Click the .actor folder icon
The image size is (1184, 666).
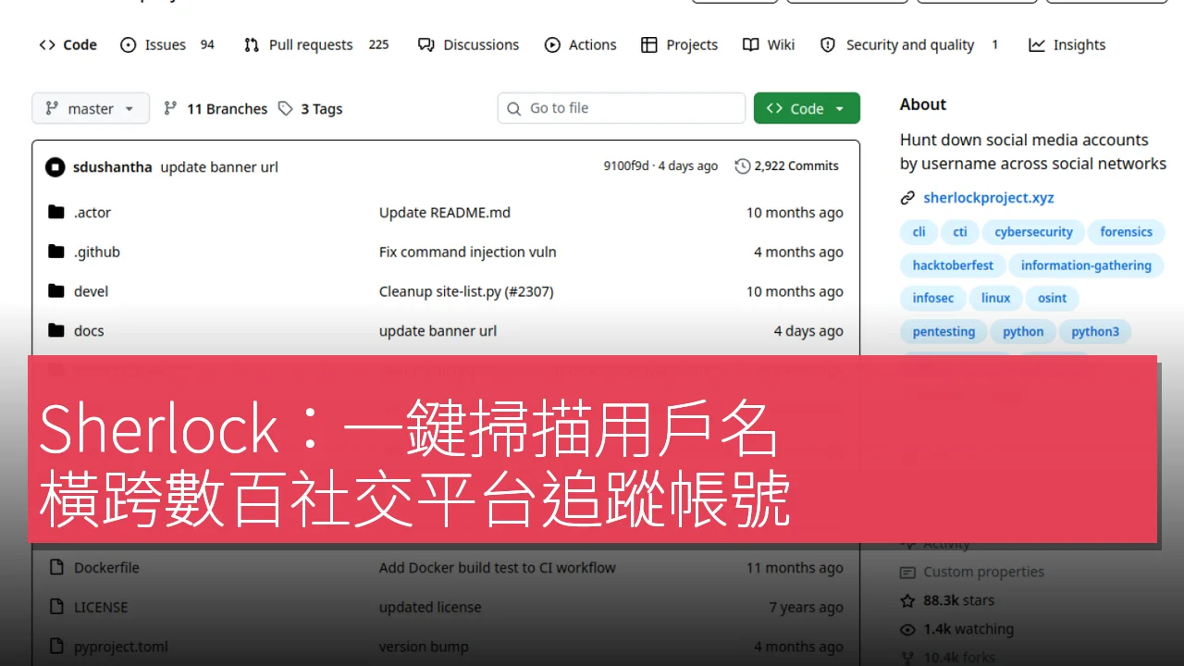click(x=56, y=212)
